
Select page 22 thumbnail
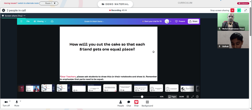(33, 88)
